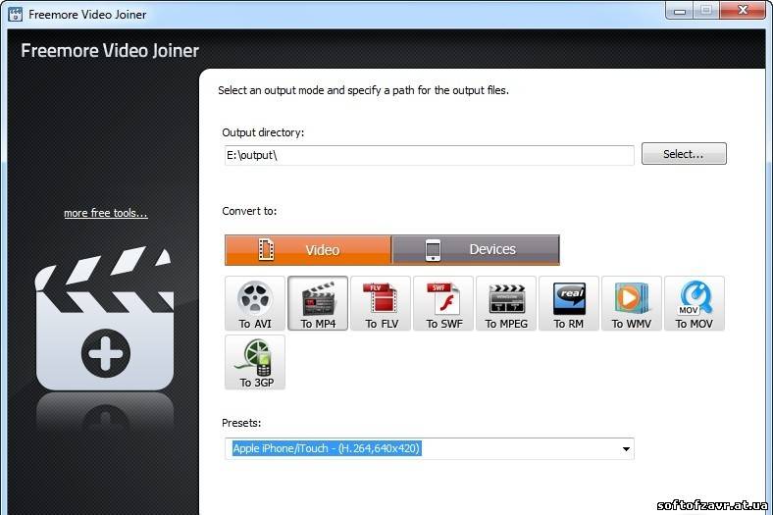Click the 'Apple iPhone/iTouch - (H.264,640x420)' preset text
773x515 pixels.
(x=327, y=448)
